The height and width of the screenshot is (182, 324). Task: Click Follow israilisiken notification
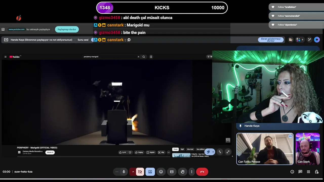pos(296,7)
